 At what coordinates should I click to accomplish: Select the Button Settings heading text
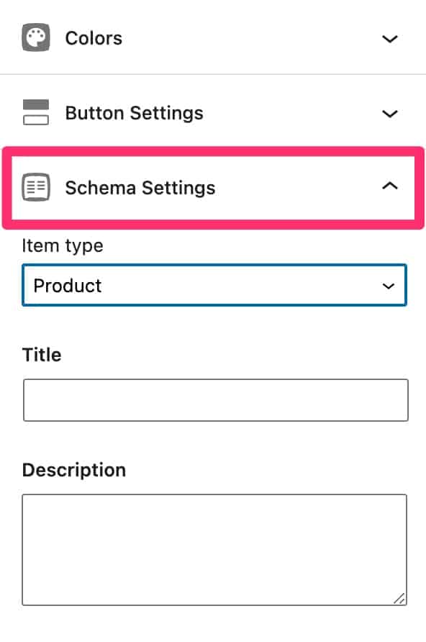coord(135,113)
